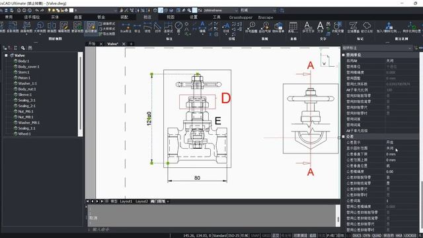Select the Body_cover:1 tree item
423x238 pixels.
click(x=28, y=67)
